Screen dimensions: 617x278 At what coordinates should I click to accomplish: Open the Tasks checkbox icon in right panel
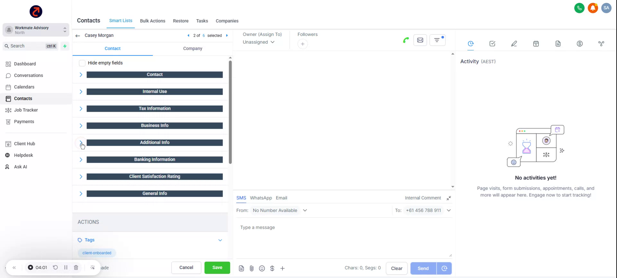pos(492,44)
